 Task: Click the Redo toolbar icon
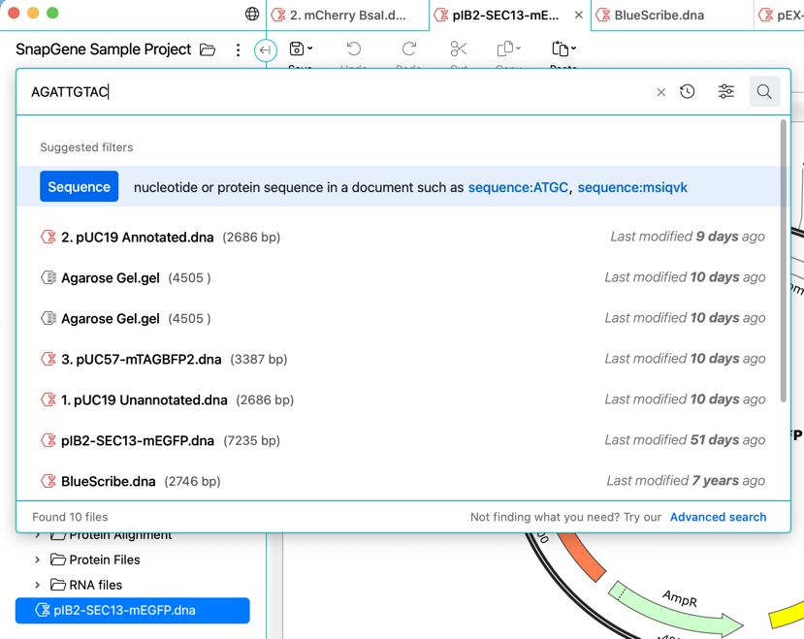click(408, 48)
